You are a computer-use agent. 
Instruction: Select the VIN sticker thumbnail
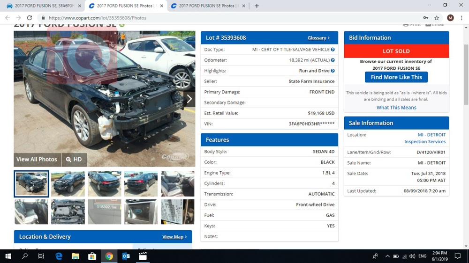[178, 212]
